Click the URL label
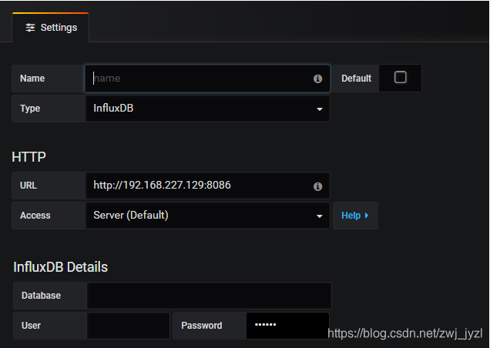Image resolution: width=490 pixels, height=348 pixels. pos(29,186)
